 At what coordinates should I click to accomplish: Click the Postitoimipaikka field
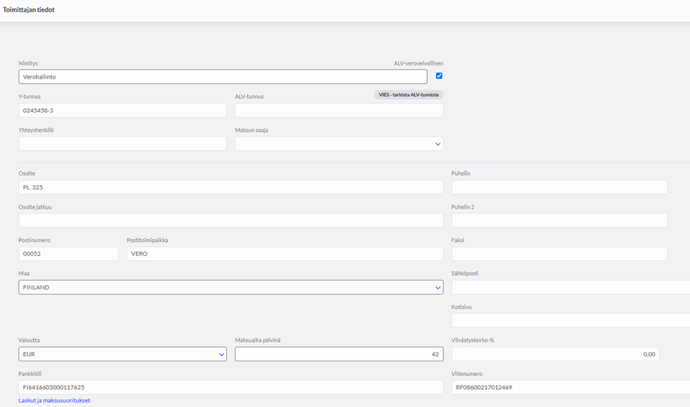click(285, 253)
